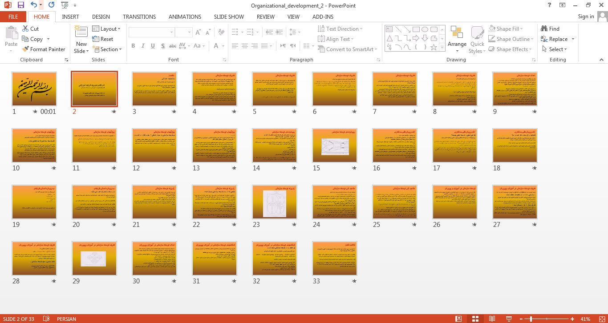This screenshot has width=608, height=323.
Task: Start Slide Show from status bar
Action: tap(509, 319)
